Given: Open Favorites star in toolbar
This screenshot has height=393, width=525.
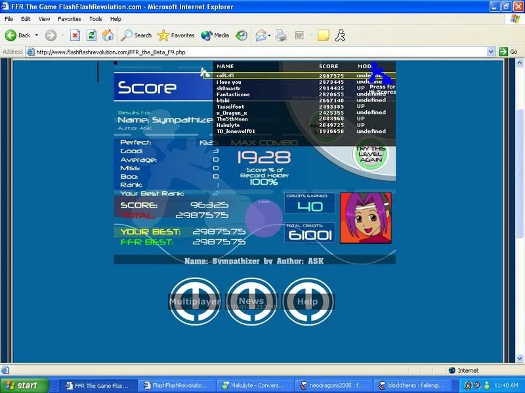Looking at the screenshot, I should [176, 35].
